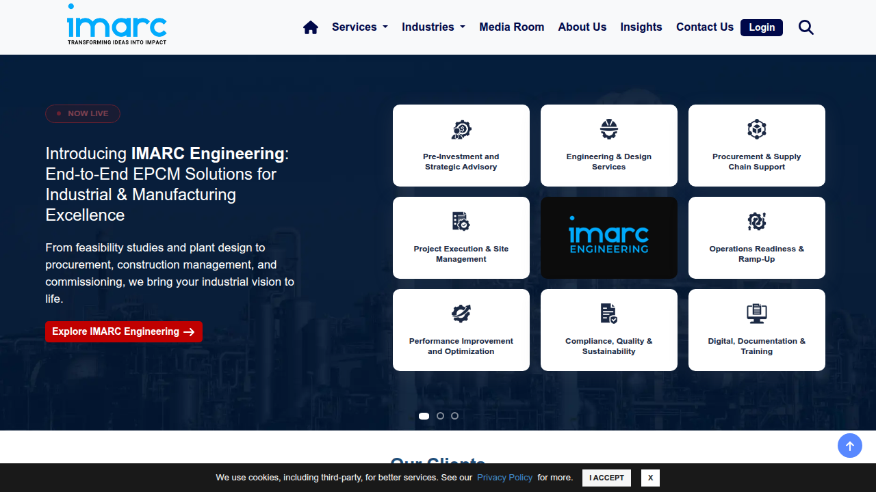Open the search magnifier icon
The height and width of the screenshot is (492, 876).
click(806, 27)
